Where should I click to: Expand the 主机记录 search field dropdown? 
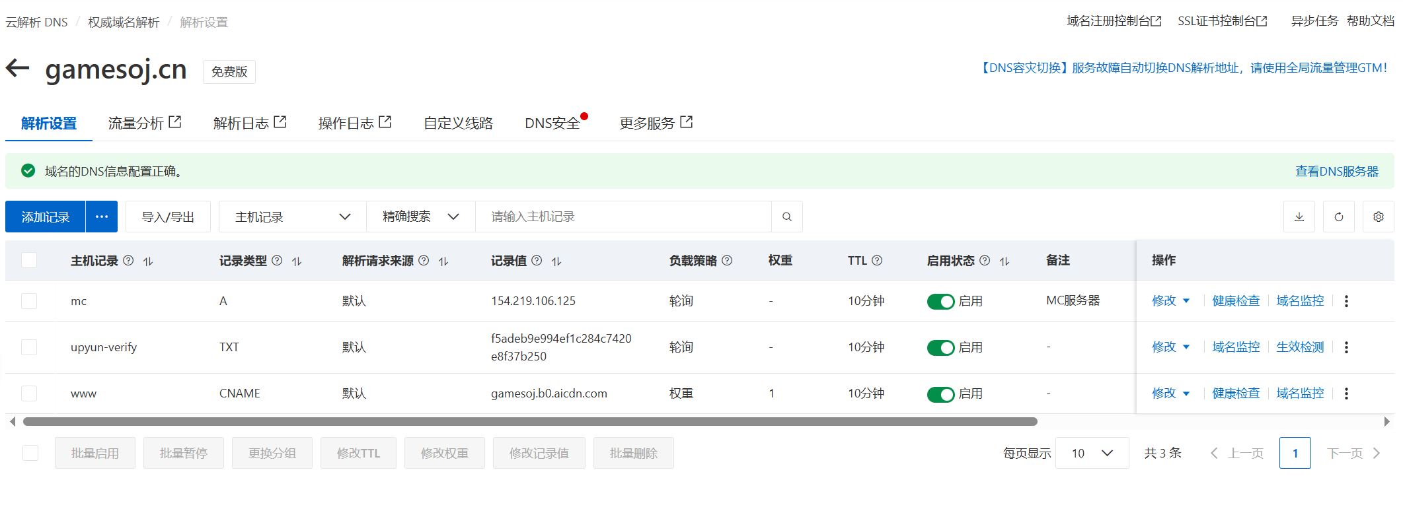292,217
